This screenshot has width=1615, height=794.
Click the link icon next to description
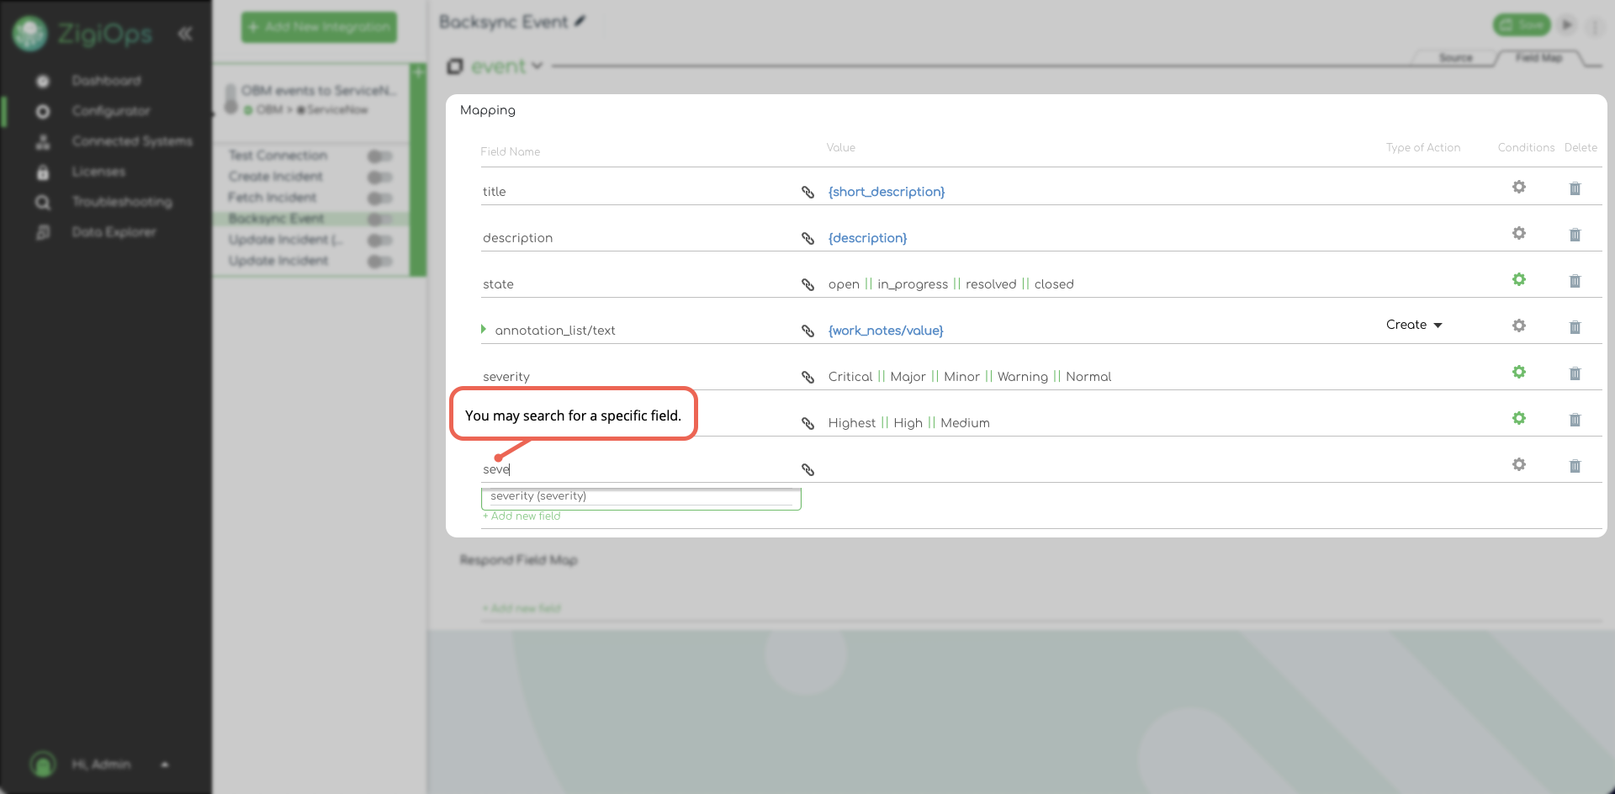pos(807,238)
